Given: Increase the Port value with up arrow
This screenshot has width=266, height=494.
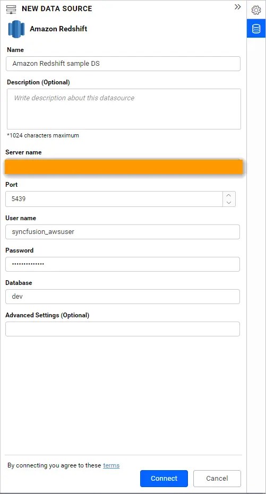Looking at the screenshot, I should [229, 195].
